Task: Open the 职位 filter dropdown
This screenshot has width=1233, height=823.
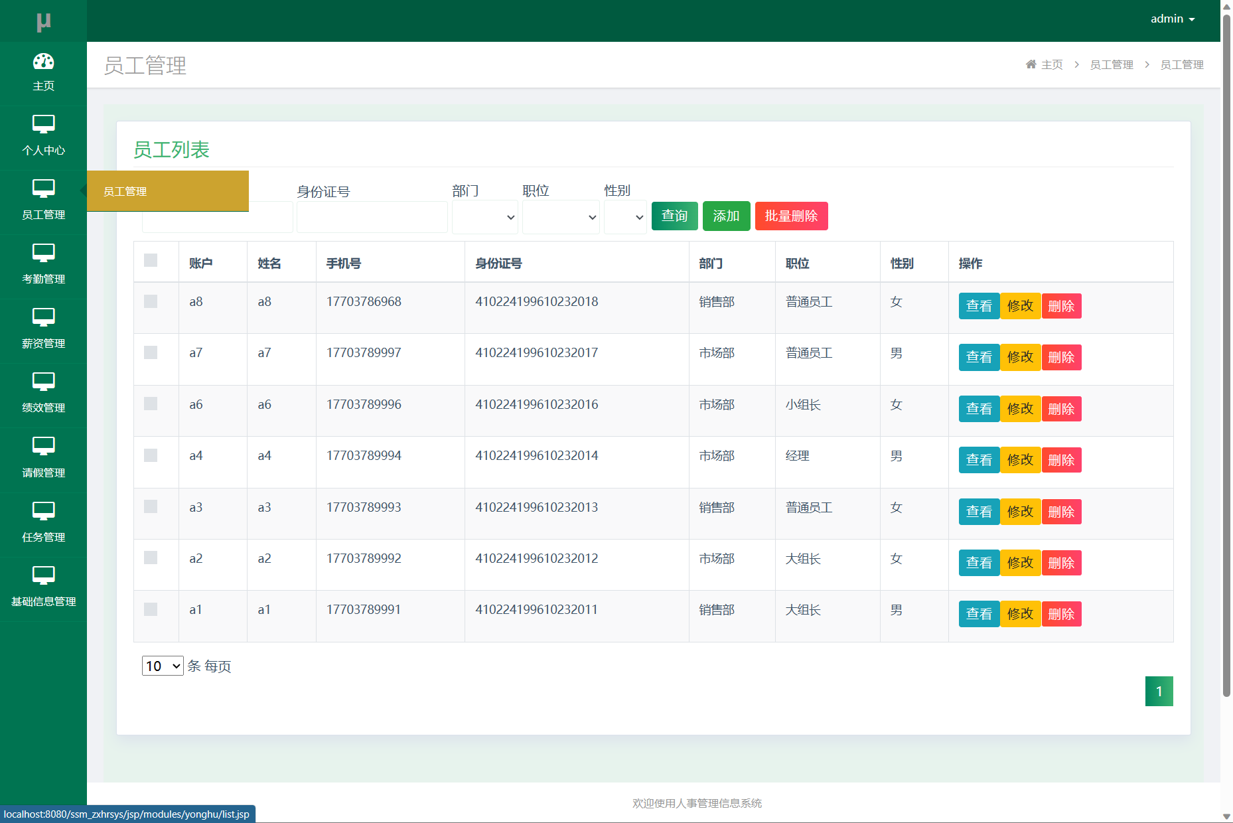Action: (x=561, y=217)
